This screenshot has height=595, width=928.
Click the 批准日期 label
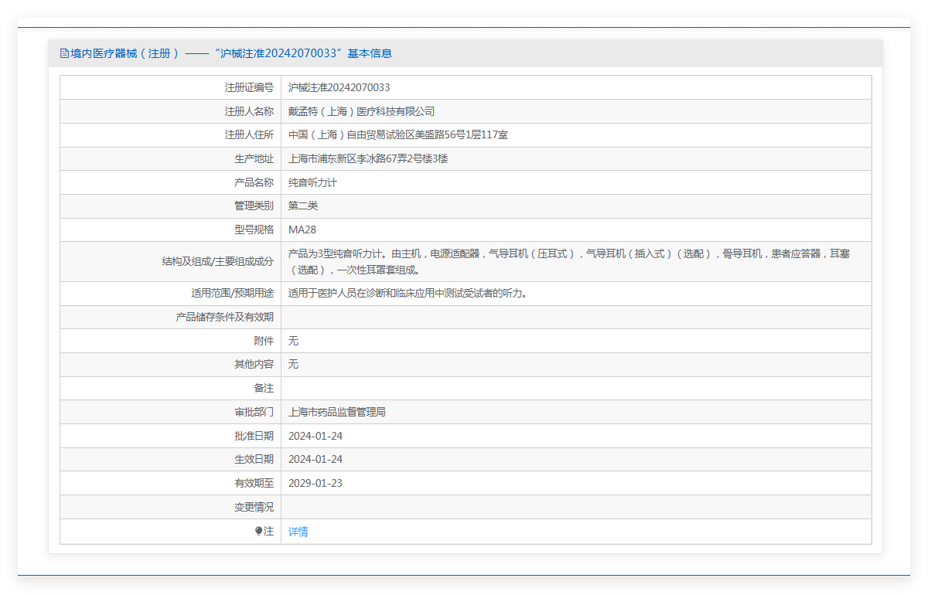[x=254, y=436]
